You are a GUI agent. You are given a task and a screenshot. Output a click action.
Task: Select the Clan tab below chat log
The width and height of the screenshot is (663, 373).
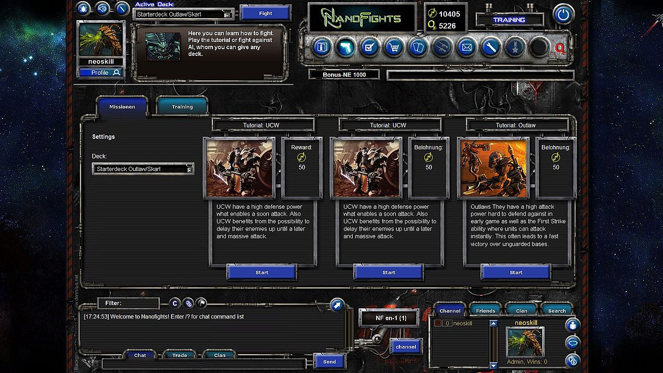click(x=220, y=355)
